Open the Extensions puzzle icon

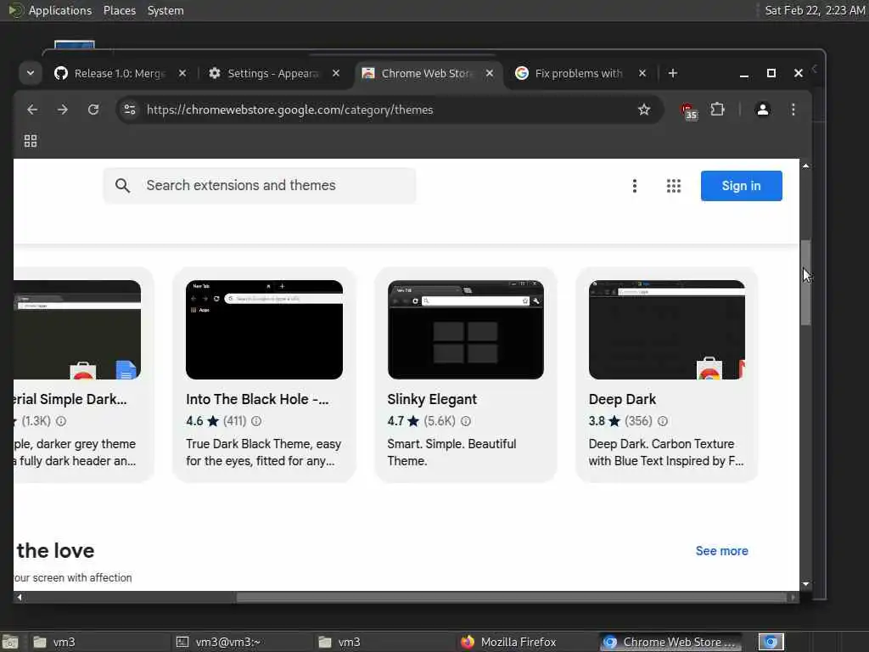[x=717, y=110]
